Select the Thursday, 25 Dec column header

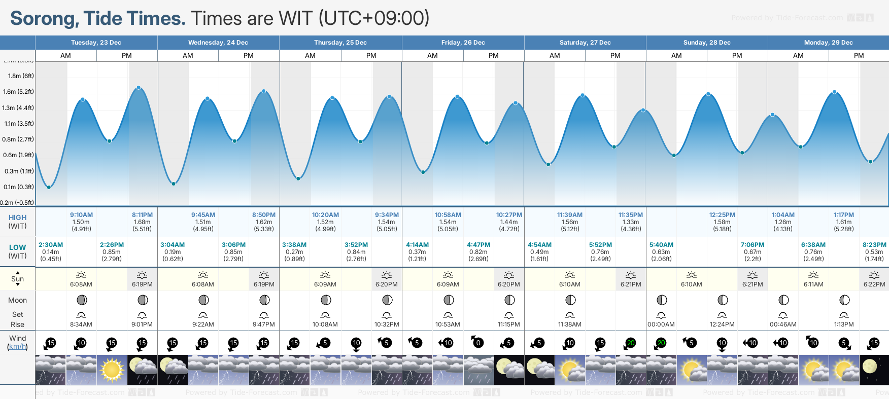click(340, 43)
